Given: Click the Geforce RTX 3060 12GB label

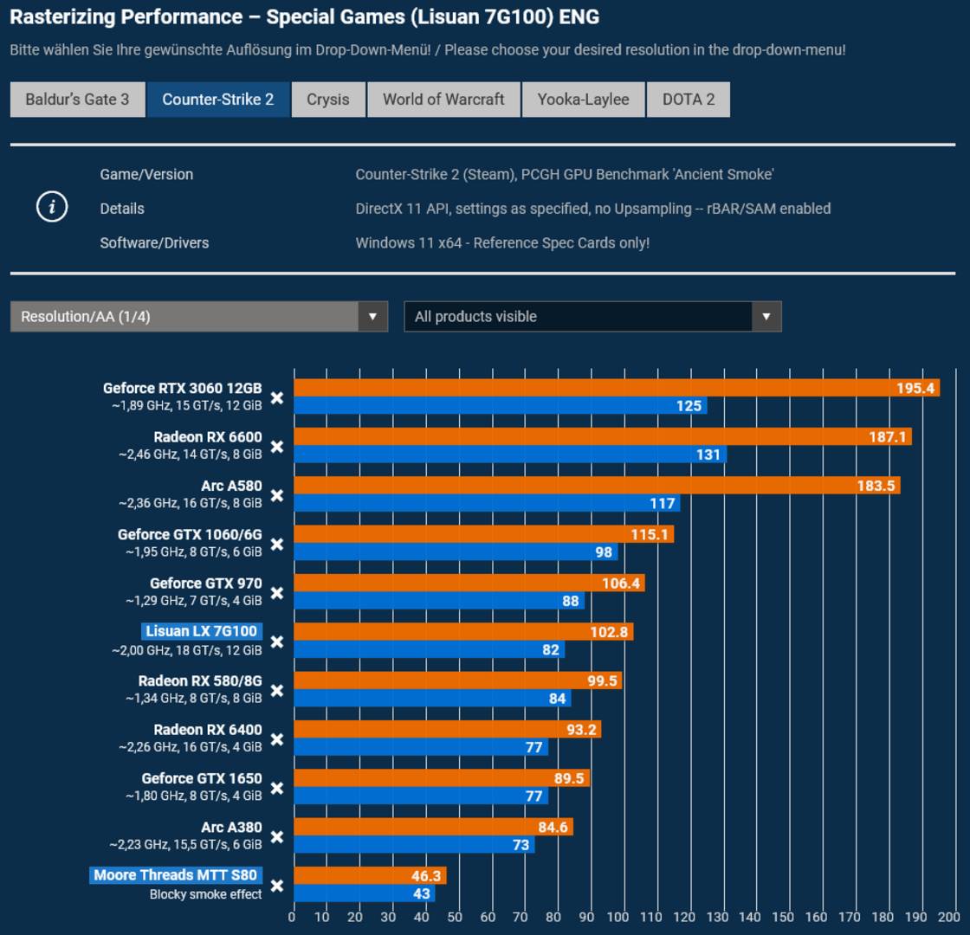Looking at the screenshot, I should [183, 389].
